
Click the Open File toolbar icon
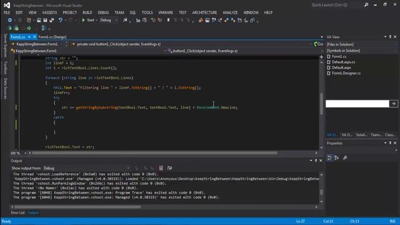coord(39,20)
